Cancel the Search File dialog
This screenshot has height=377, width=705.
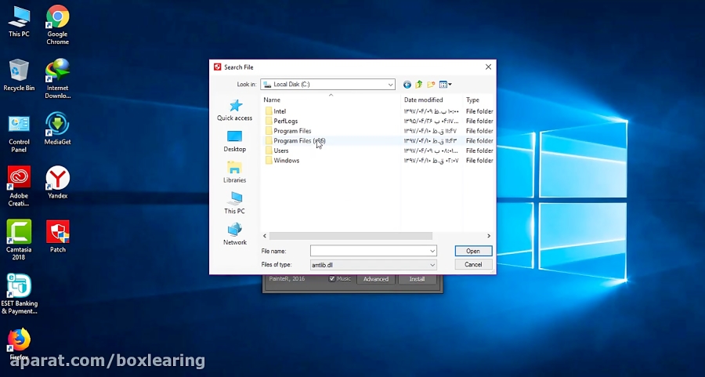point(473,265)
